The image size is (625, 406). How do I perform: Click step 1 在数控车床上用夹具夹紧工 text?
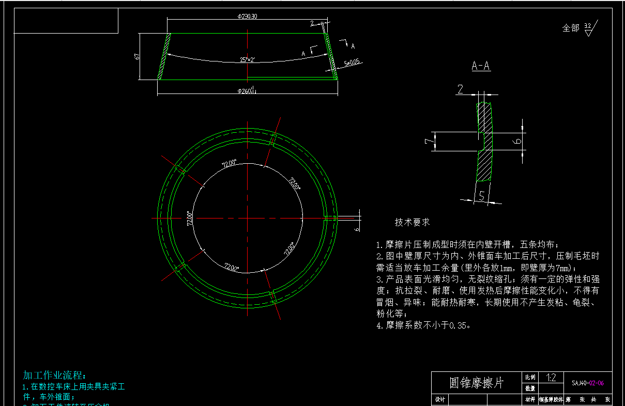[73, 386]
